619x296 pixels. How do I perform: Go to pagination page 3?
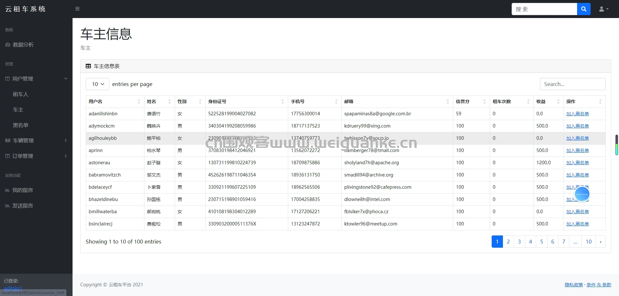pyautogui.click(x=519, y=242)
